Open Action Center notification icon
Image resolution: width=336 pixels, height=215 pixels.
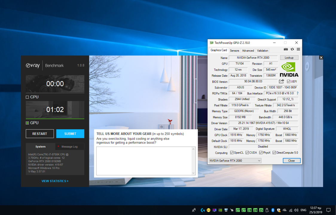click(328, 210)
